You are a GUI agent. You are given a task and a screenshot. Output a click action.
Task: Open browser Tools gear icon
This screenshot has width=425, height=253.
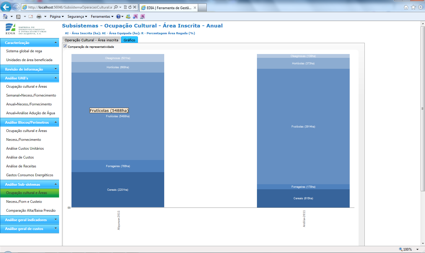click(x=421, y=7)
